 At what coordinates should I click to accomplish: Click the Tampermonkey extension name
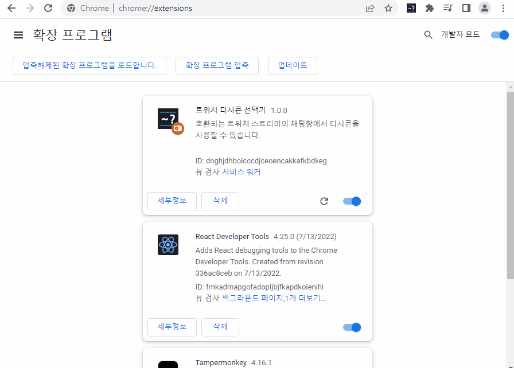pos(221,362)
